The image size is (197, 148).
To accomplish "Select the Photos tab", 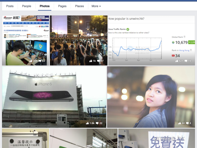I will click(45, 6).
